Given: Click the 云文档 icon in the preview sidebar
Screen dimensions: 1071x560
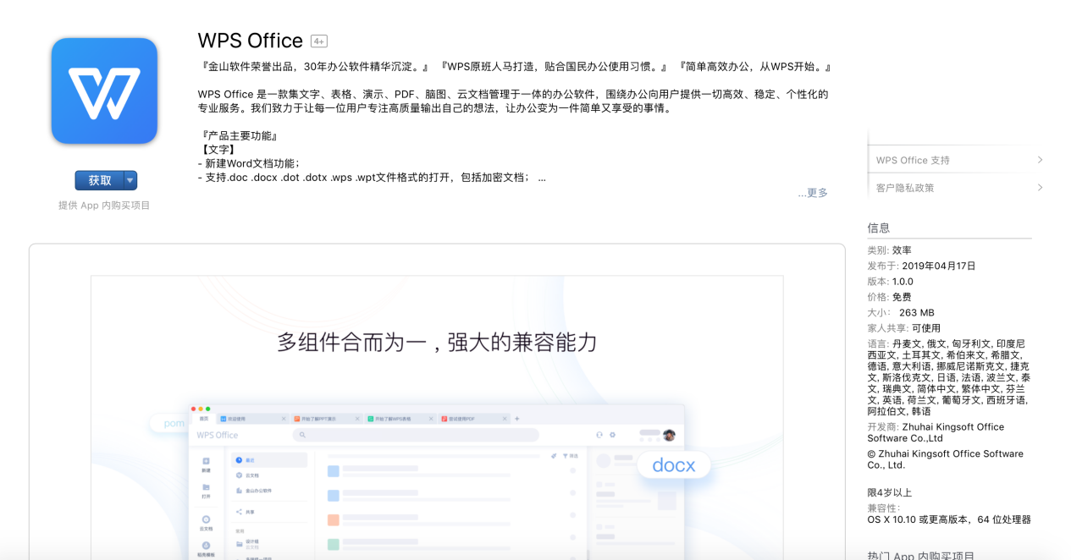Looking at the screenshot, I should (x=206, y=523).
